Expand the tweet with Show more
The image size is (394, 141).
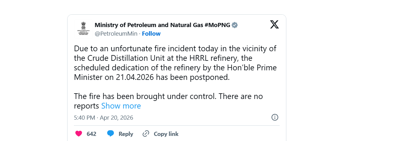(121, 106)
